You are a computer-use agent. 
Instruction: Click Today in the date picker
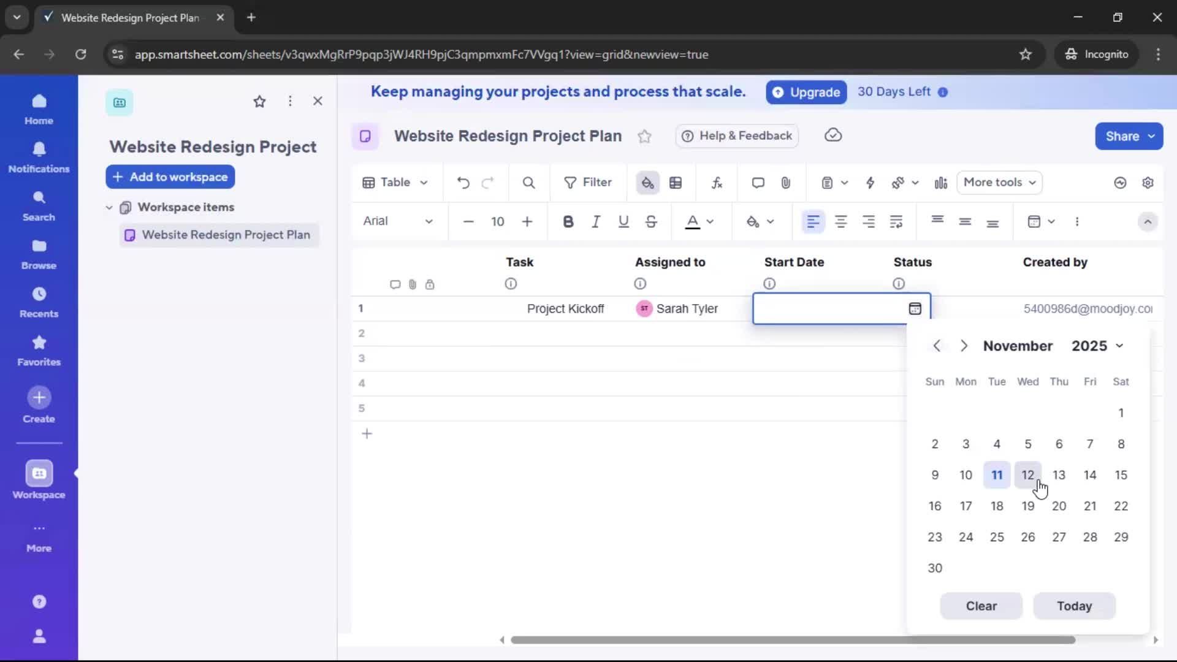(1074, 606)
